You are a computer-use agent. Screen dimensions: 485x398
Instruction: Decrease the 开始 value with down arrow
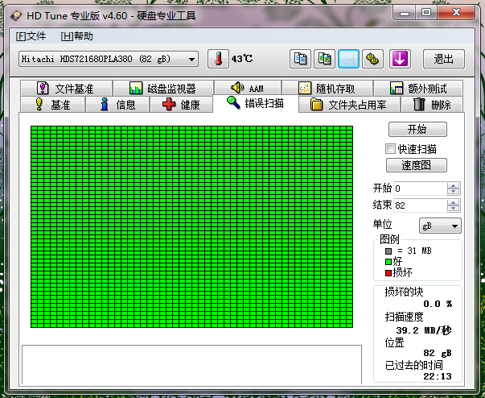pos(453,191)
